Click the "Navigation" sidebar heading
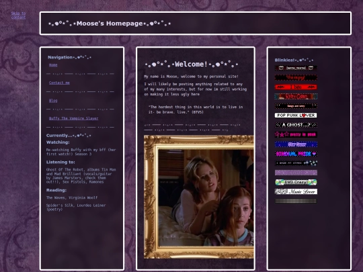 [x=69, y=57]
